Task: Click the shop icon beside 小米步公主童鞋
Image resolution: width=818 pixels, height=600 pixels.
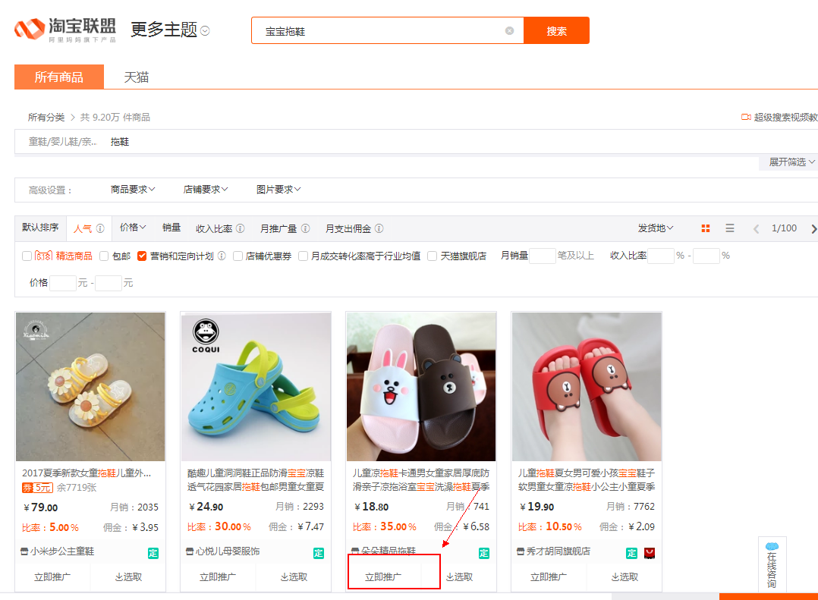Action: pyautogui.click(x=24, y=551)
